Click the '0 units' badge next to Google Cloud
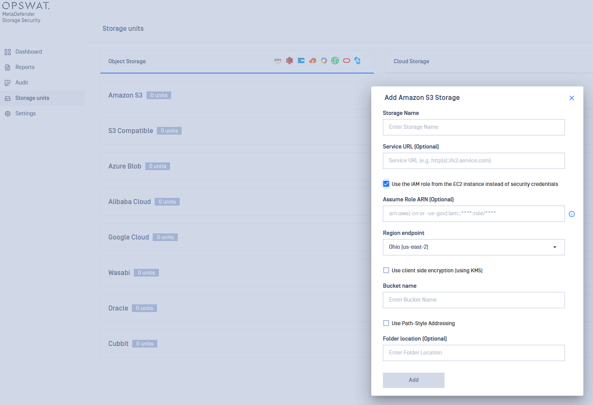This screenshot has width=593, height=405. coord(165,237)
